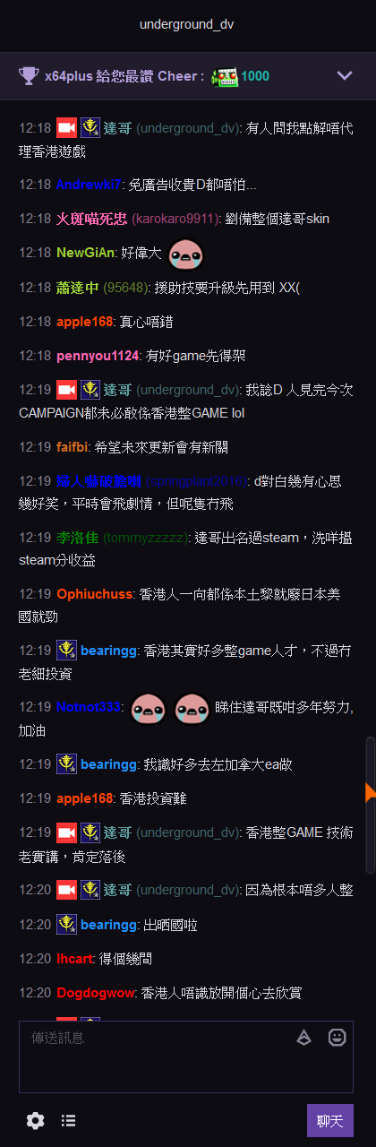Click the purple 聊天 send button
Image resolution: width=376 pixels, height=1147 pixels.
tap(330, 1120)
